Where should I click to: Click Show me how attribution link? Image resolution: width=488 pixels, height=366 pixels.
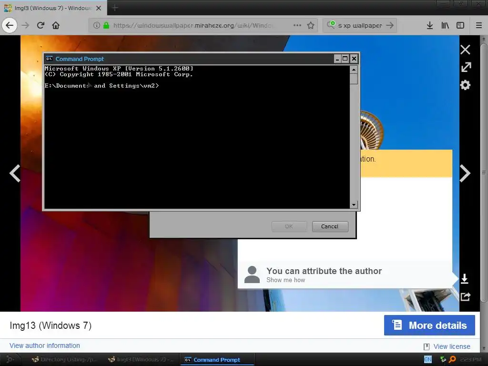click(x=286, y=280)
